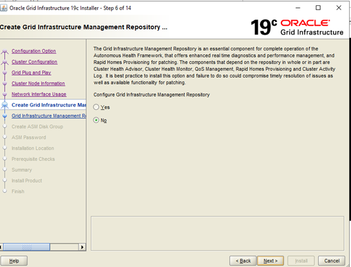Click the right arrow of sidebar scrollbar
This screenshot has height=267, width=351.
[x=83, y=247]
